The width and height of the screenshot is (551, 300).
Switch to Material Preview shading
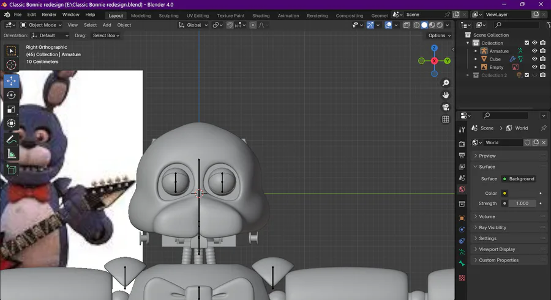coord(432,25)
